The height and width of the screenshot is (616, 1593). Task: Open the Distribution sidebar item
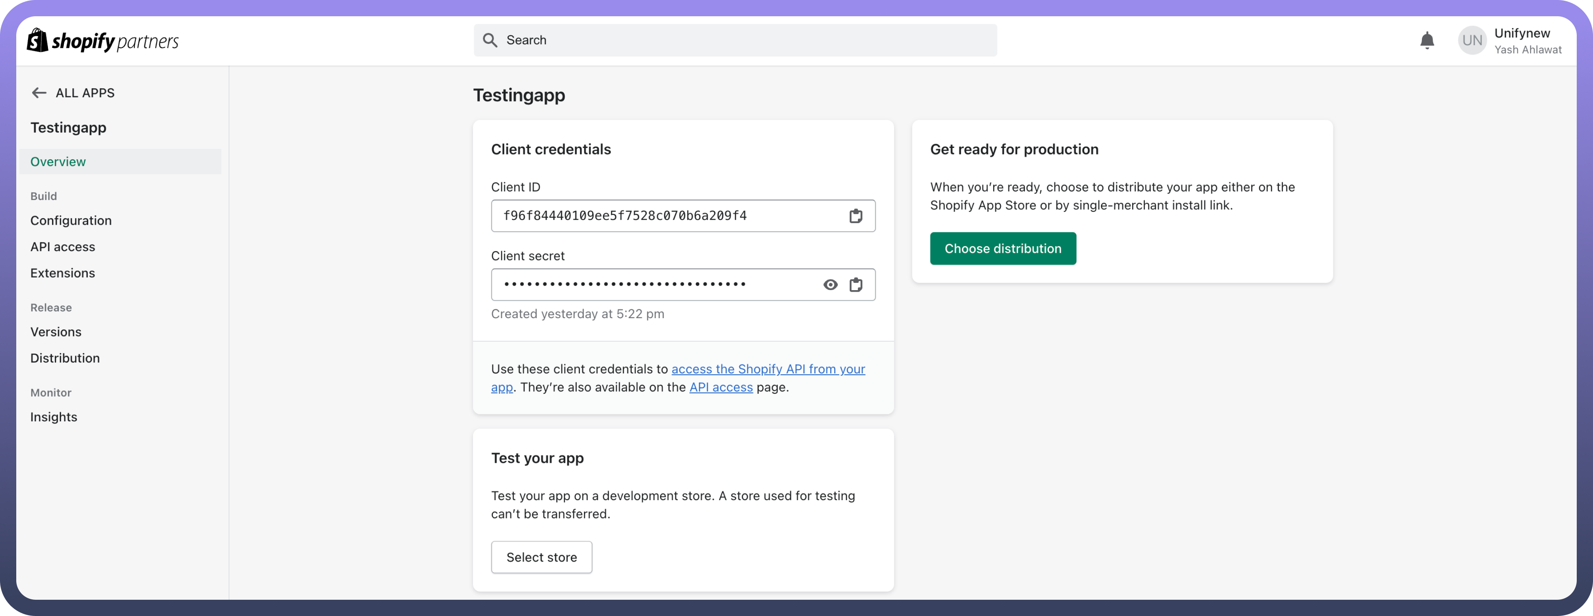click(65, 358)
